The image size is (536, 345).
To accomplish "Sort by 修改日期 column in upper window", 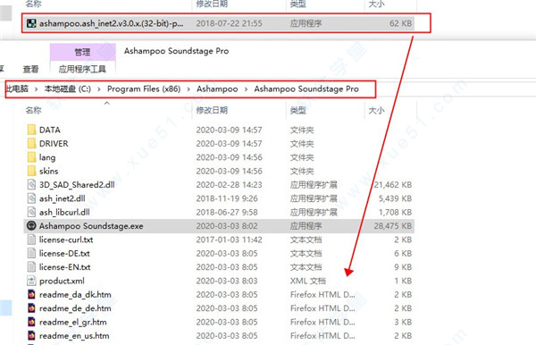I will tap(212, 4).
